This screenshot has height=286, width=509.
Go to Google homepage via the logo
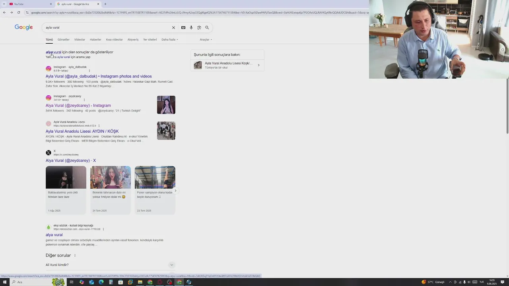pos(24,27)
